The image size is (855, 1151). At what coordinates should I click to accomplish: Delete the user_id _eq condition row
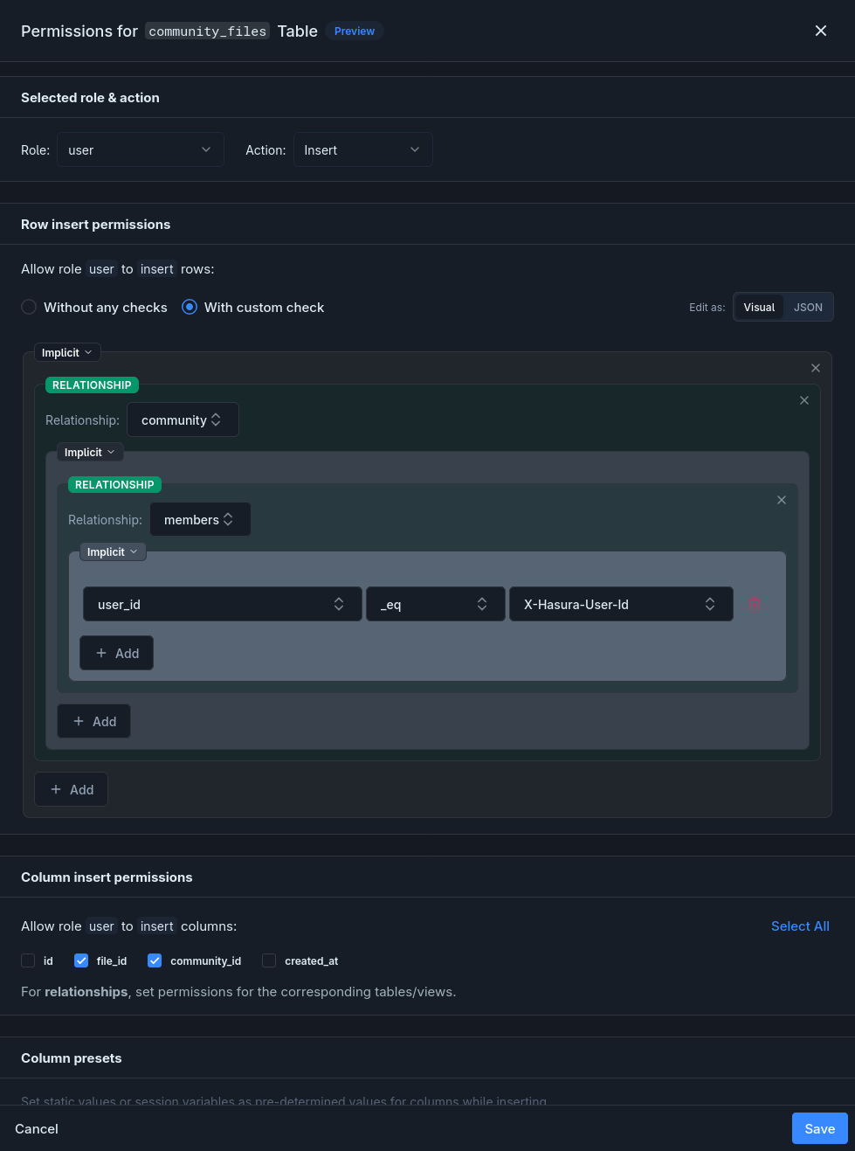(755, 604)
